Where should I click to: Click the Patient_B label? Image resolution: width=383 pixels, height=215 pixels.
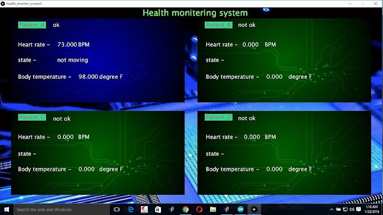[218, 25]
